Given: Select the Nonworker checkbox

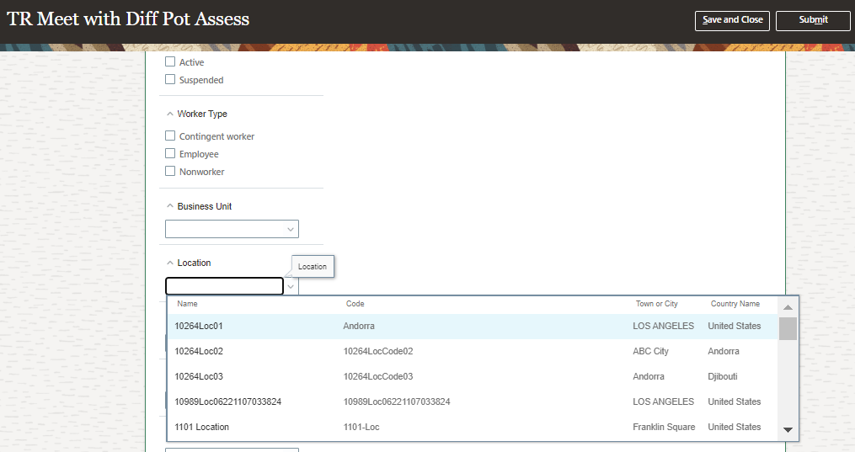Looking at the screenshot, I should coord(170,171).
